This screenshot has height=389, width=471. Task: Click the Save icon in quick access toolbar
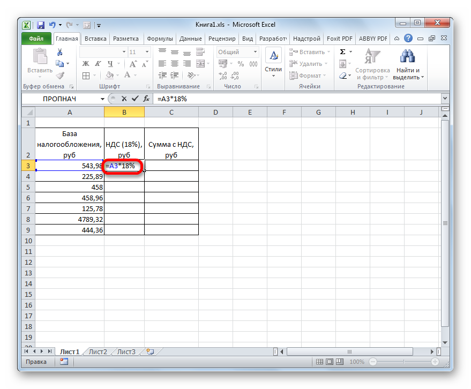[41, 25]
